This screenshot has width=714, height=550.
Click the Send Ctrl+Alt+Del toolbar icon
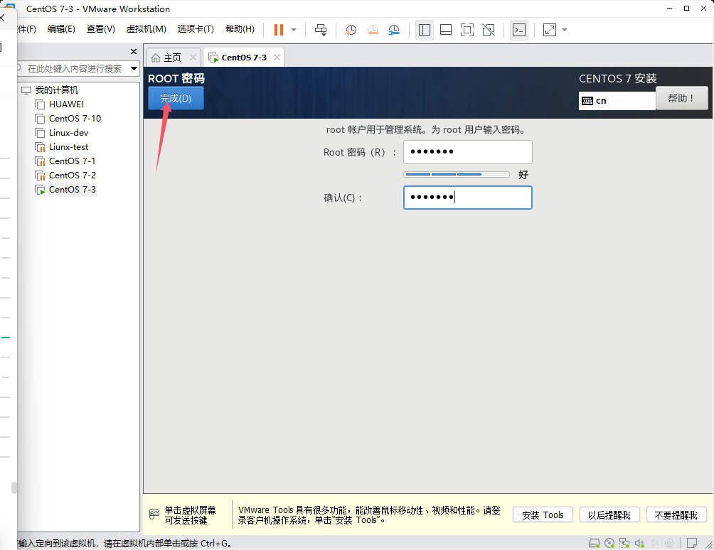click(321, 30)
